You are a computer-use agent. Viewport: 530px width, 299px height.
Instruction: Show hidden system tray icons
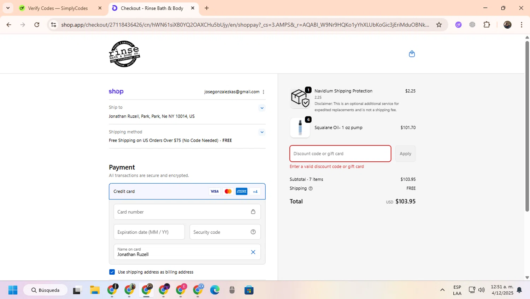coord(442,290)
